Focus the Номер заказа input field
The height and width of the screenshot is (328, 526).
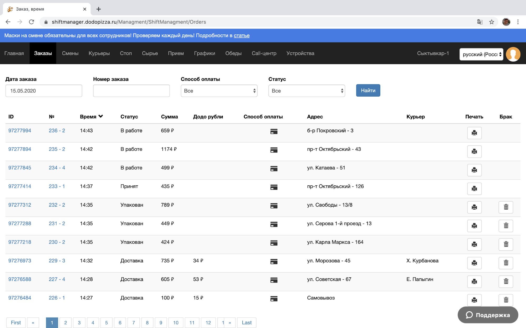(131, 91)
